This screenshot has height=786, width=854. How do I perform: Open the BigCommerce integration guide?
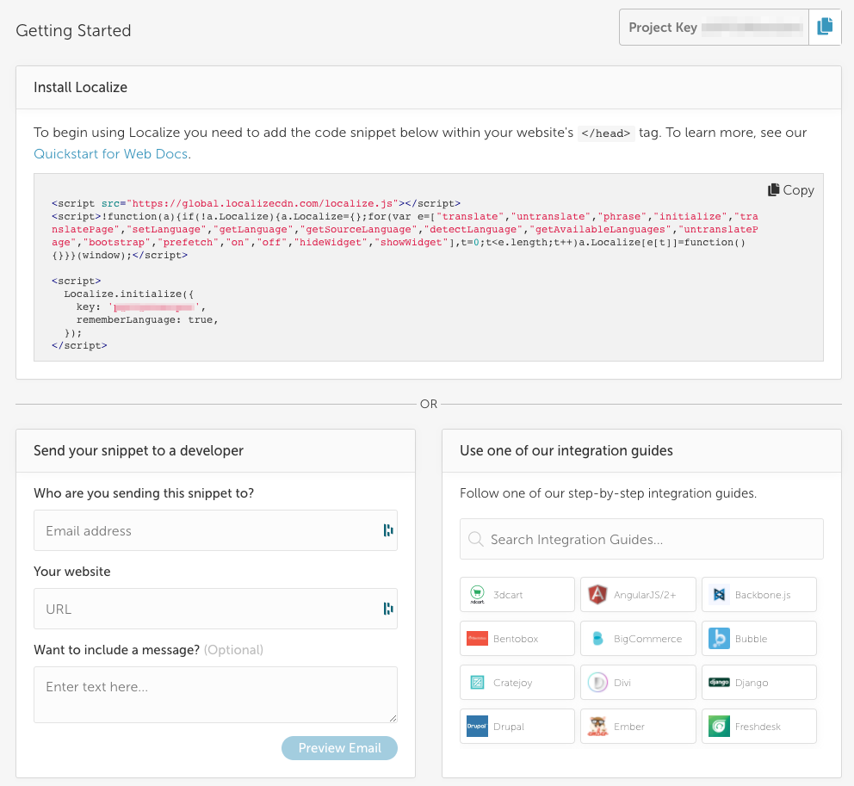coord(638,639)
